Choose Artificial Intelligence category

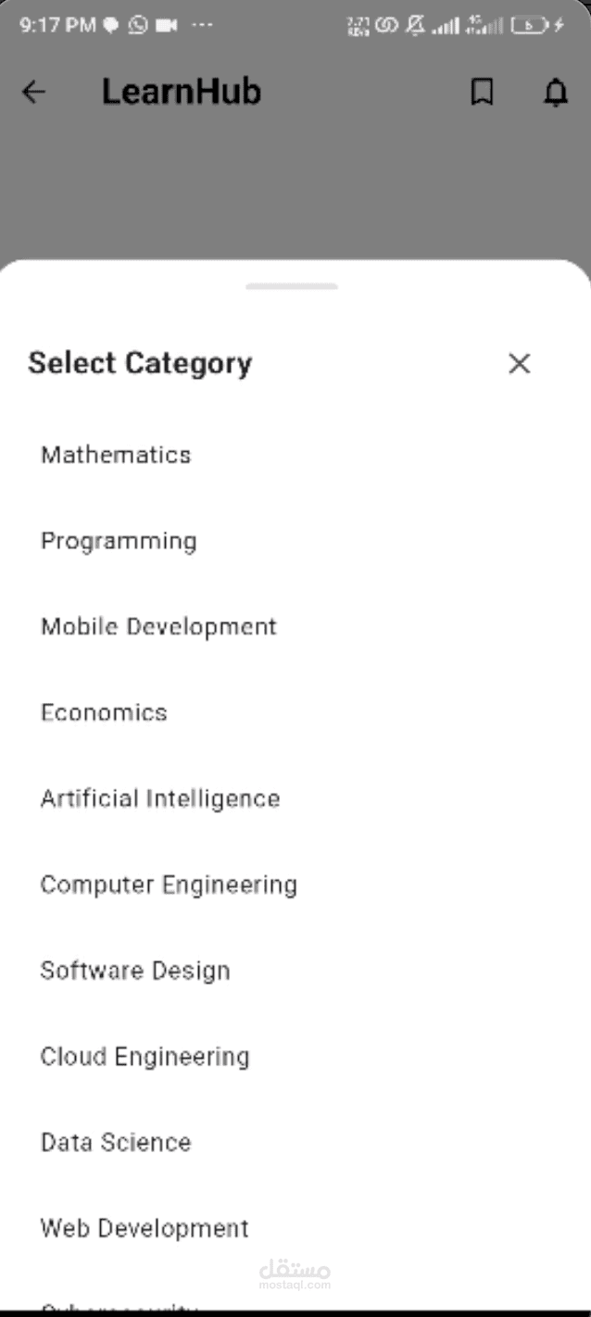point(295,798)
